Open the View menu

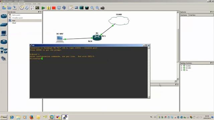pyautogui.click(x=10, y=4)
